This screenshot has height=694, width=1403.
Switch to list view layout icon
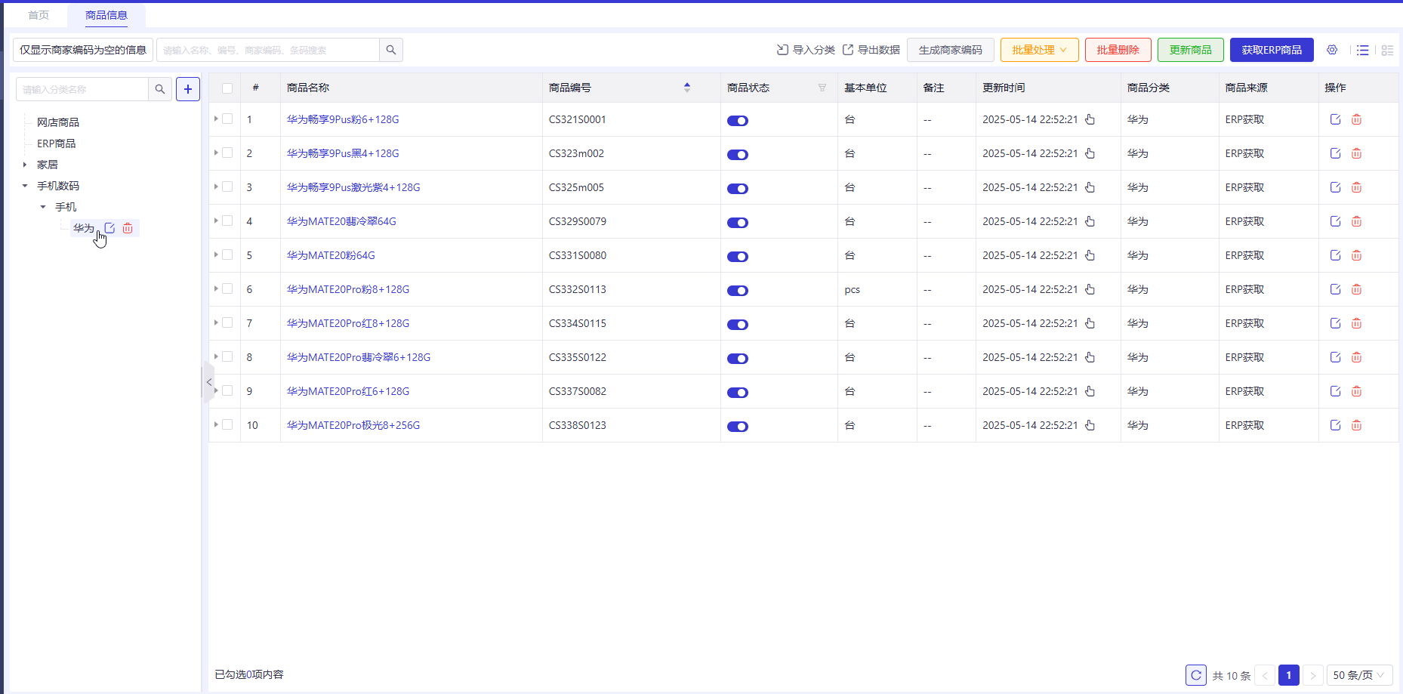(x=1363, y=50)
